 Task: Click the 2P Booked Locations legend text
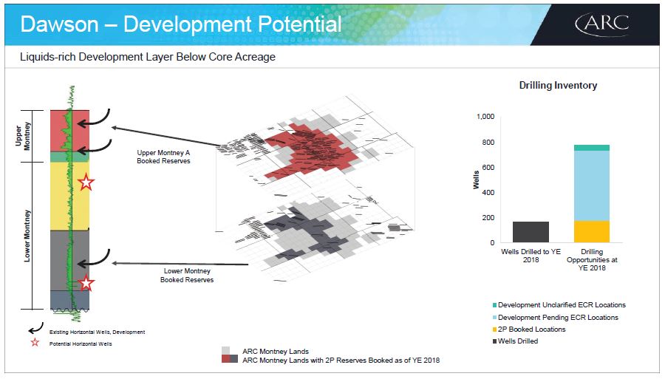click(x=532, y=330)
